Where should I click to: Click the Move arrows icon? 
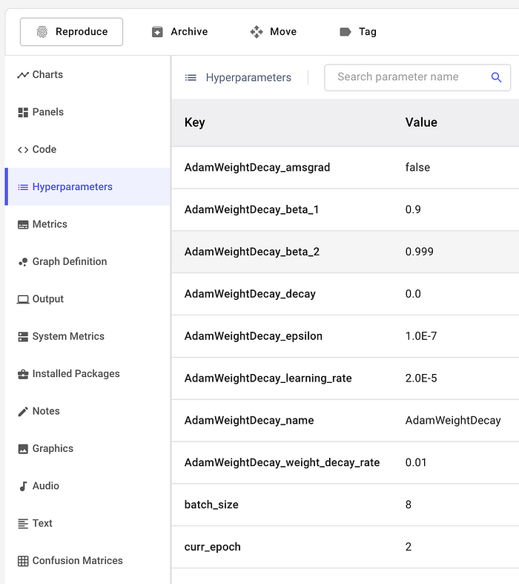[x=257, y=32]
